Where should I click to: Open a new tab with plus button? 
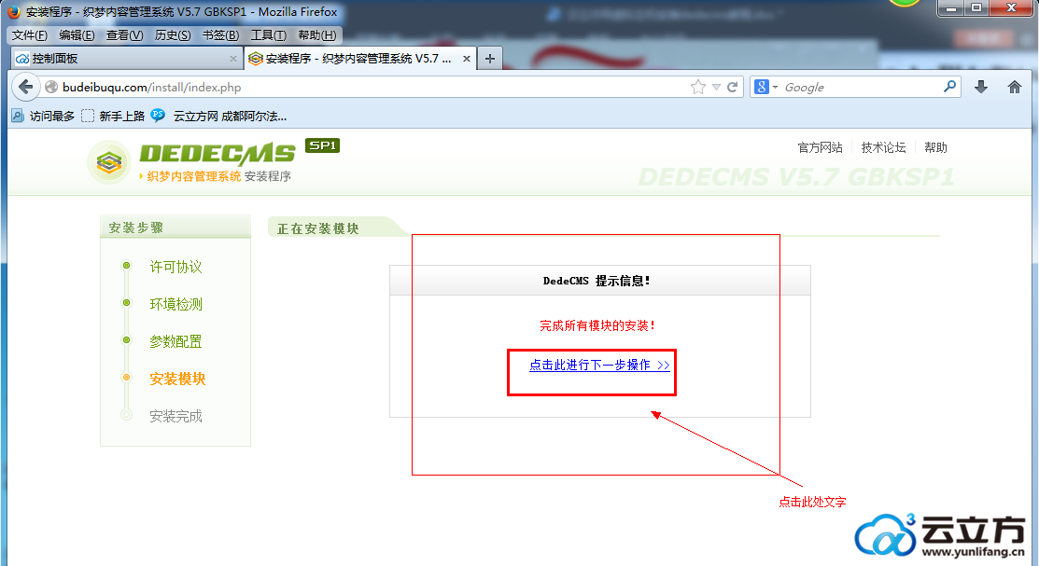coord(490,58)
